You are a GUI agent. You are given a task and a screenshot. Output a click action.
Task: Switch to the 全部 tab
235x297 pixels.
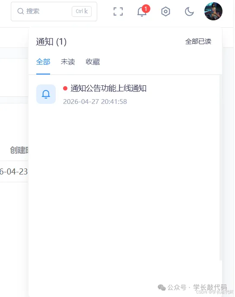pyautogui.click(x=43, y=62)
